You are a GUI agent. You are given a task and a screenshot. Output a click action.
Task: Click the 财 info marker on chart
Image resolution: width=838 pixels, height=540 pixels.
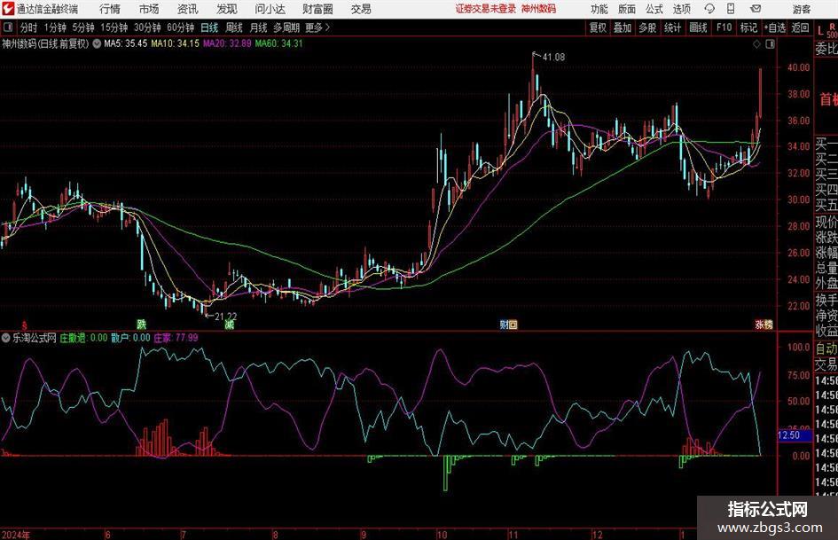click(x=508, y=324)
